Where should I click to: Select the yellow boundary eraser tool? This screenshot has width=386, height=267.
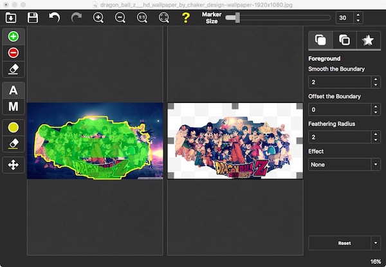click(14, 143)
